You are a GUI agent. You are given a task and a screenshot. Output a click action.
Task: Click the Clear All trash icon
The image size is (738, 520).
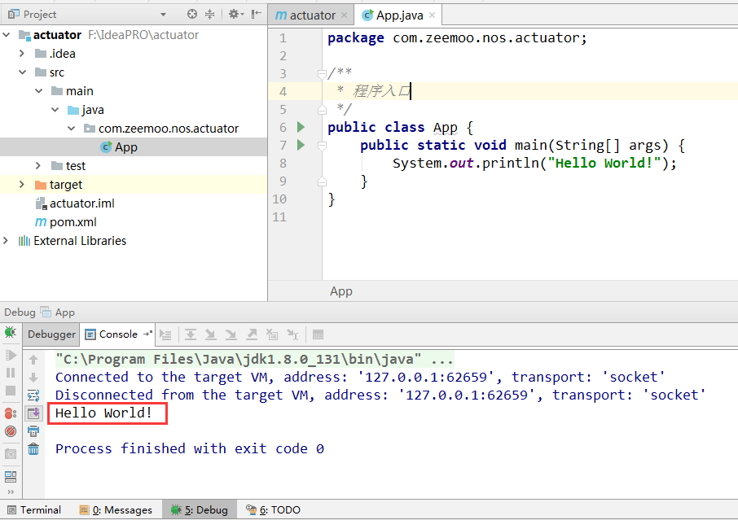[x=33, y=449]
